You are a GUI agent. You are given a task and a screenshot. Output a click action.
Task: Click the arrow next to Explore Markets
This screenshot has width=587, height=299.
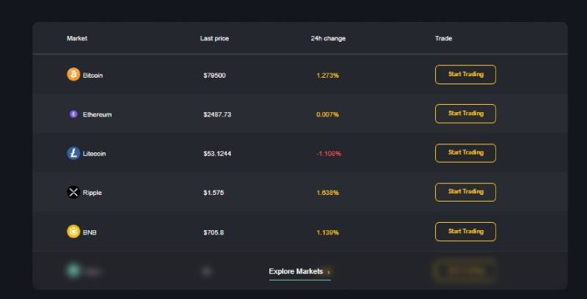(329, 272)
